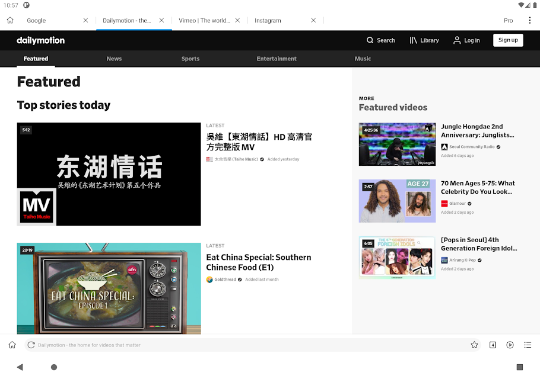Switch to the Instagram tab
The image size is (540, 379).
tap(268, 20)
